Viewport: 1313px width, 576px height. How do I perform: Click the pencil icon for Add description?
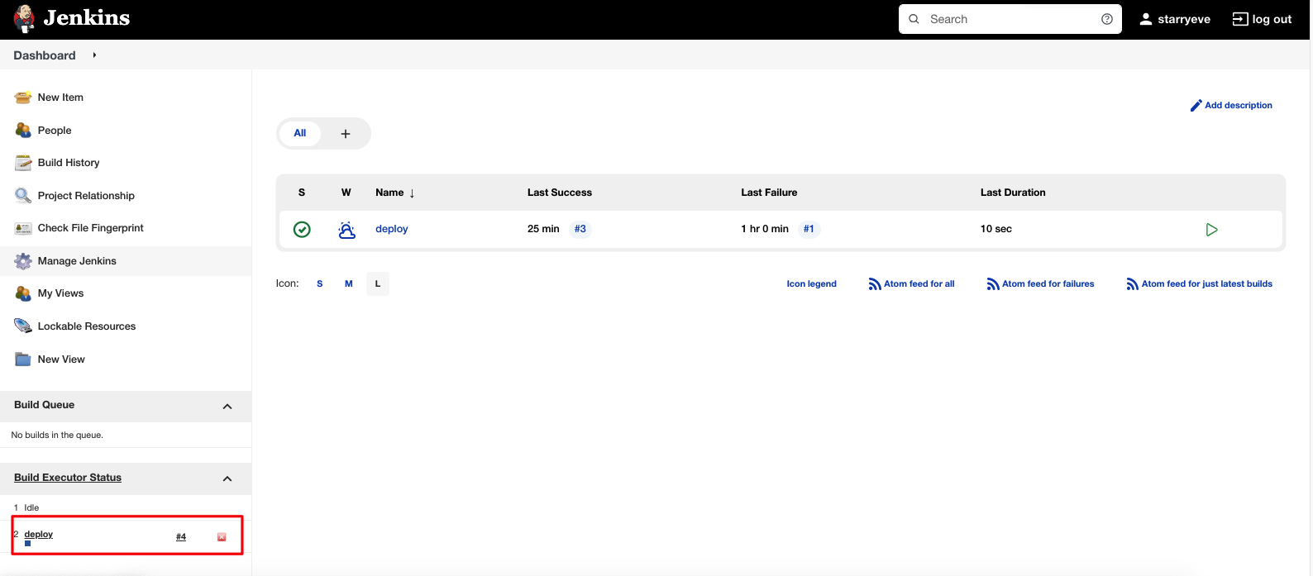[1196, 106]
